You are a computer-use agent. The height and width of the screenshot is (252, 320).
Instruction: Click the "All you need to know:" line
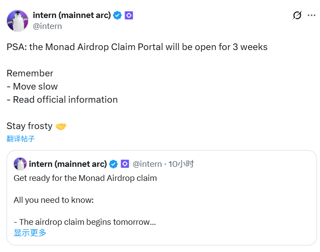click(x=54, y=200)
